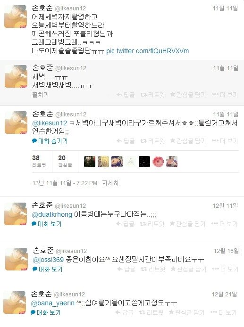Expand the tweet with 펼치기
The image size is (244, 327).
click(x=41, y=95)
